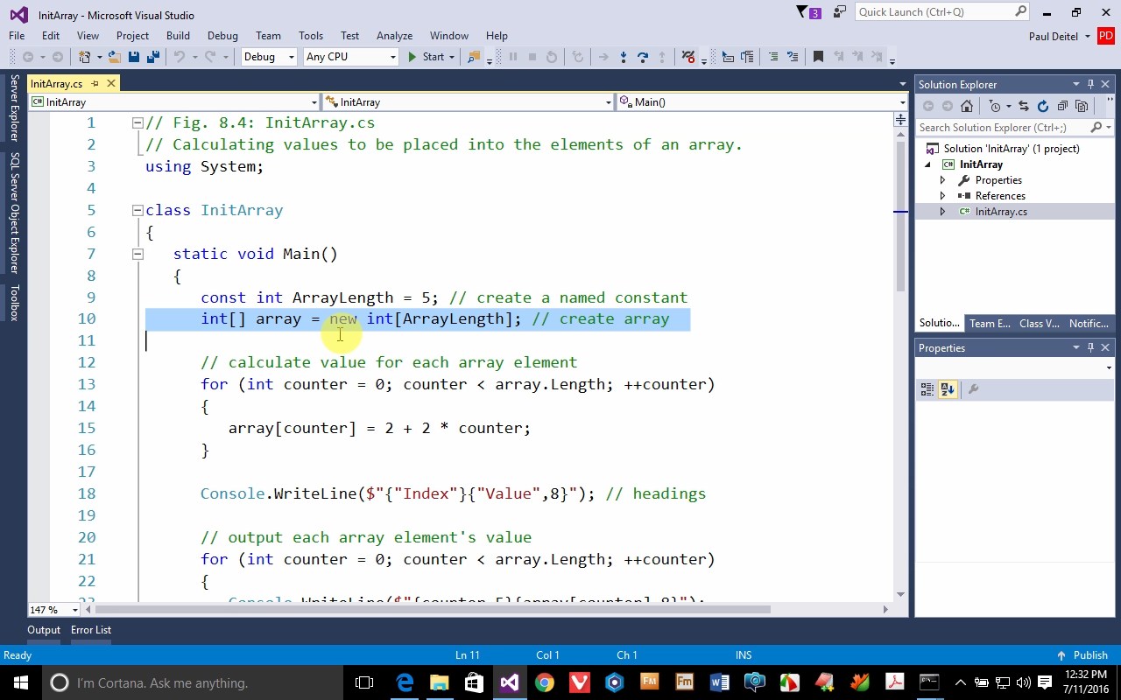Open the Any CPU platform dropdown

click(x=350, y=57)
